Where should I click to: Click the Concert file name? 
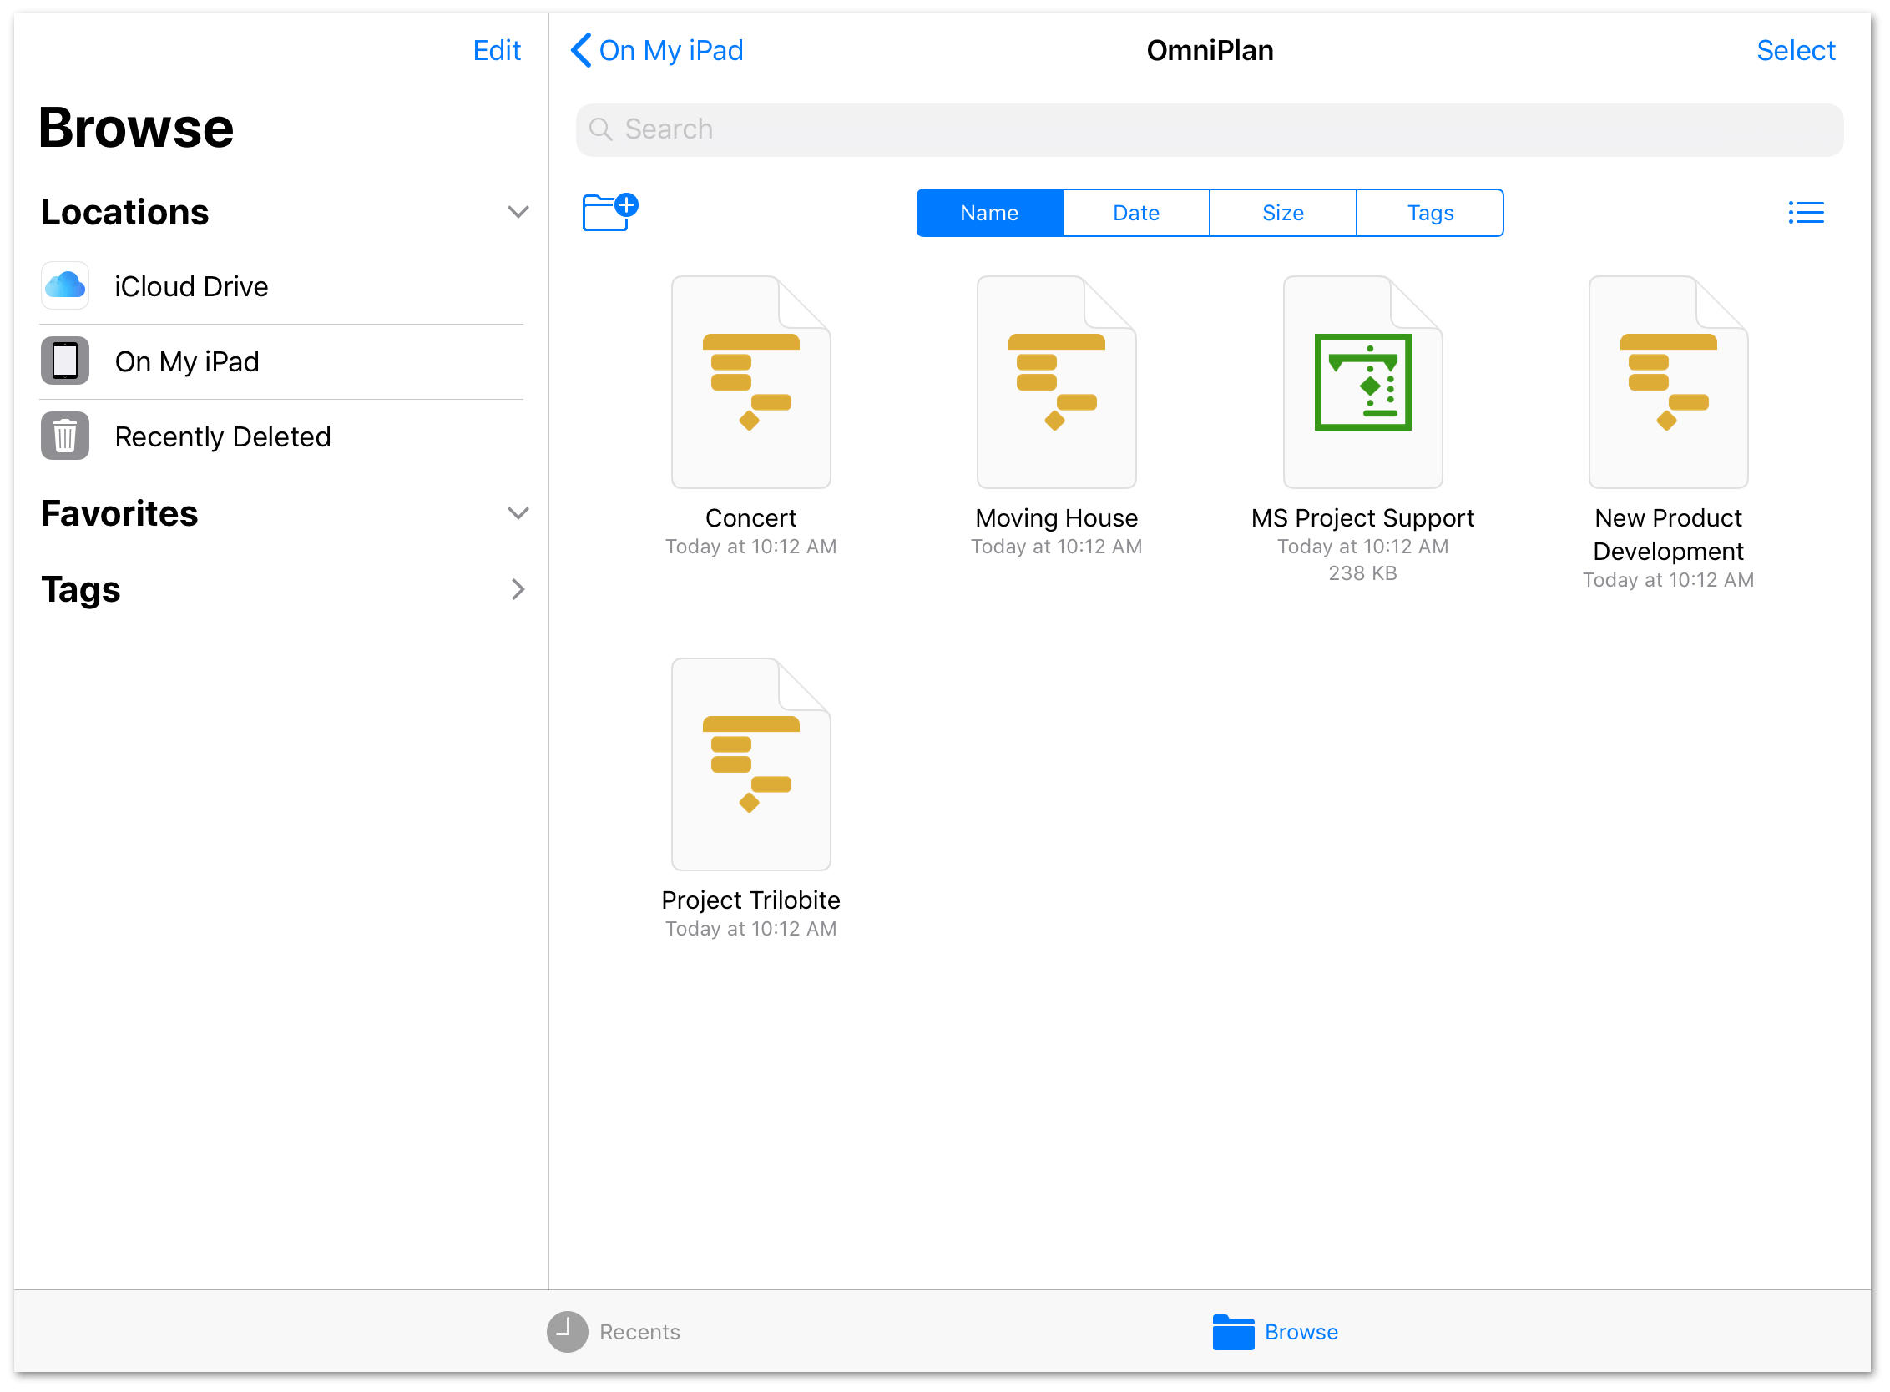pos(750,517)
